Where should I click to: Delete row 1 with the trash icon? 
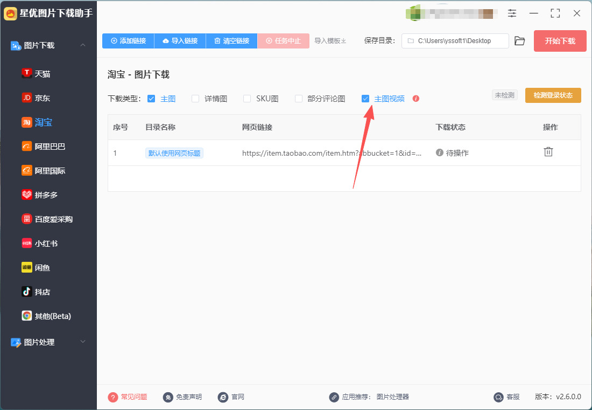click(x=548, y=152)
